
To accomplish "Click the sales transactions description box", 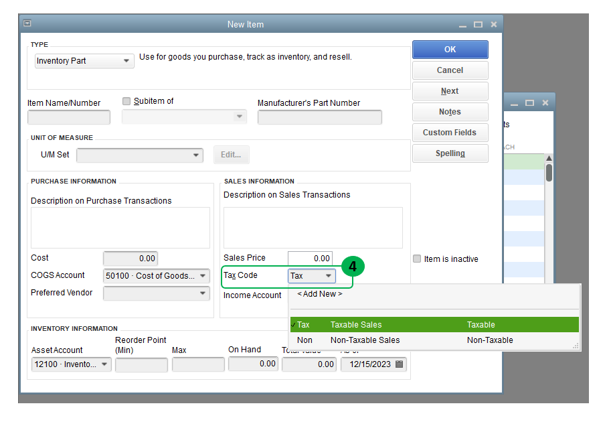I will [313, 228].
